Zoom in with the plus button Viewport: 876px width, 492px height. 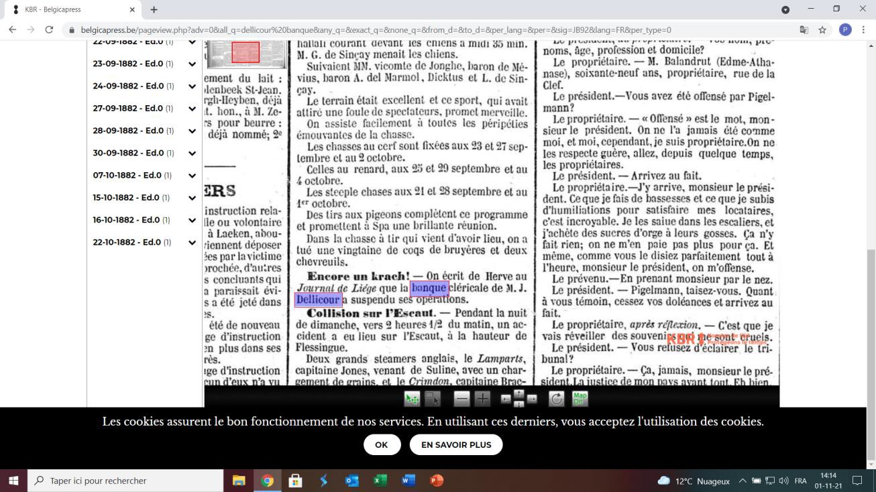[482, 399]
